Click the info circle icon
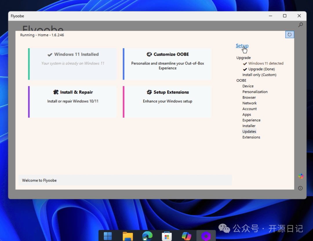 tap(300, 188)
